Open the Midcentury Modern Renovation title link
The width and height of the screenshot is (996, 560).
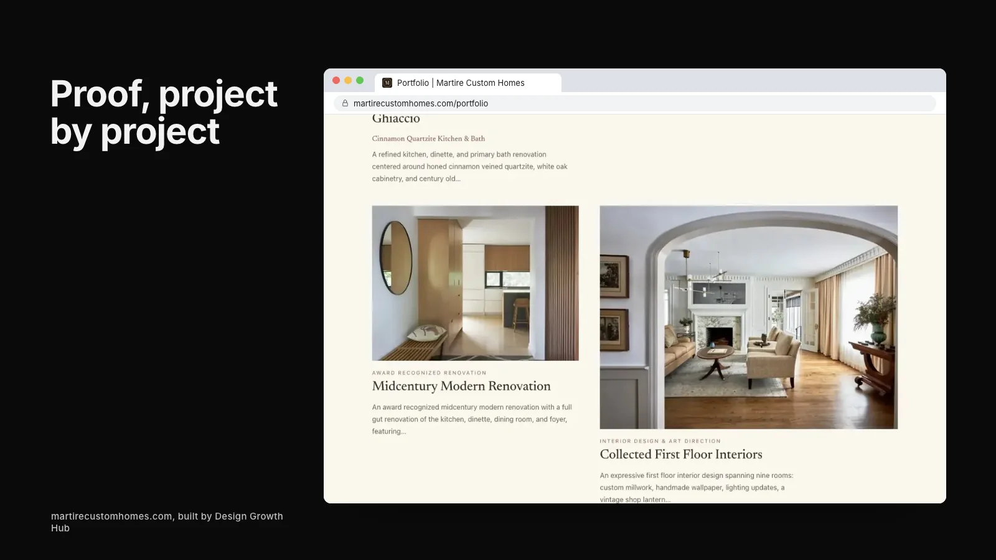(461, 386)
